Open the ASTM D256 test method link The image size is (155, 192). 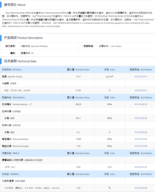[x=141, y=167]
